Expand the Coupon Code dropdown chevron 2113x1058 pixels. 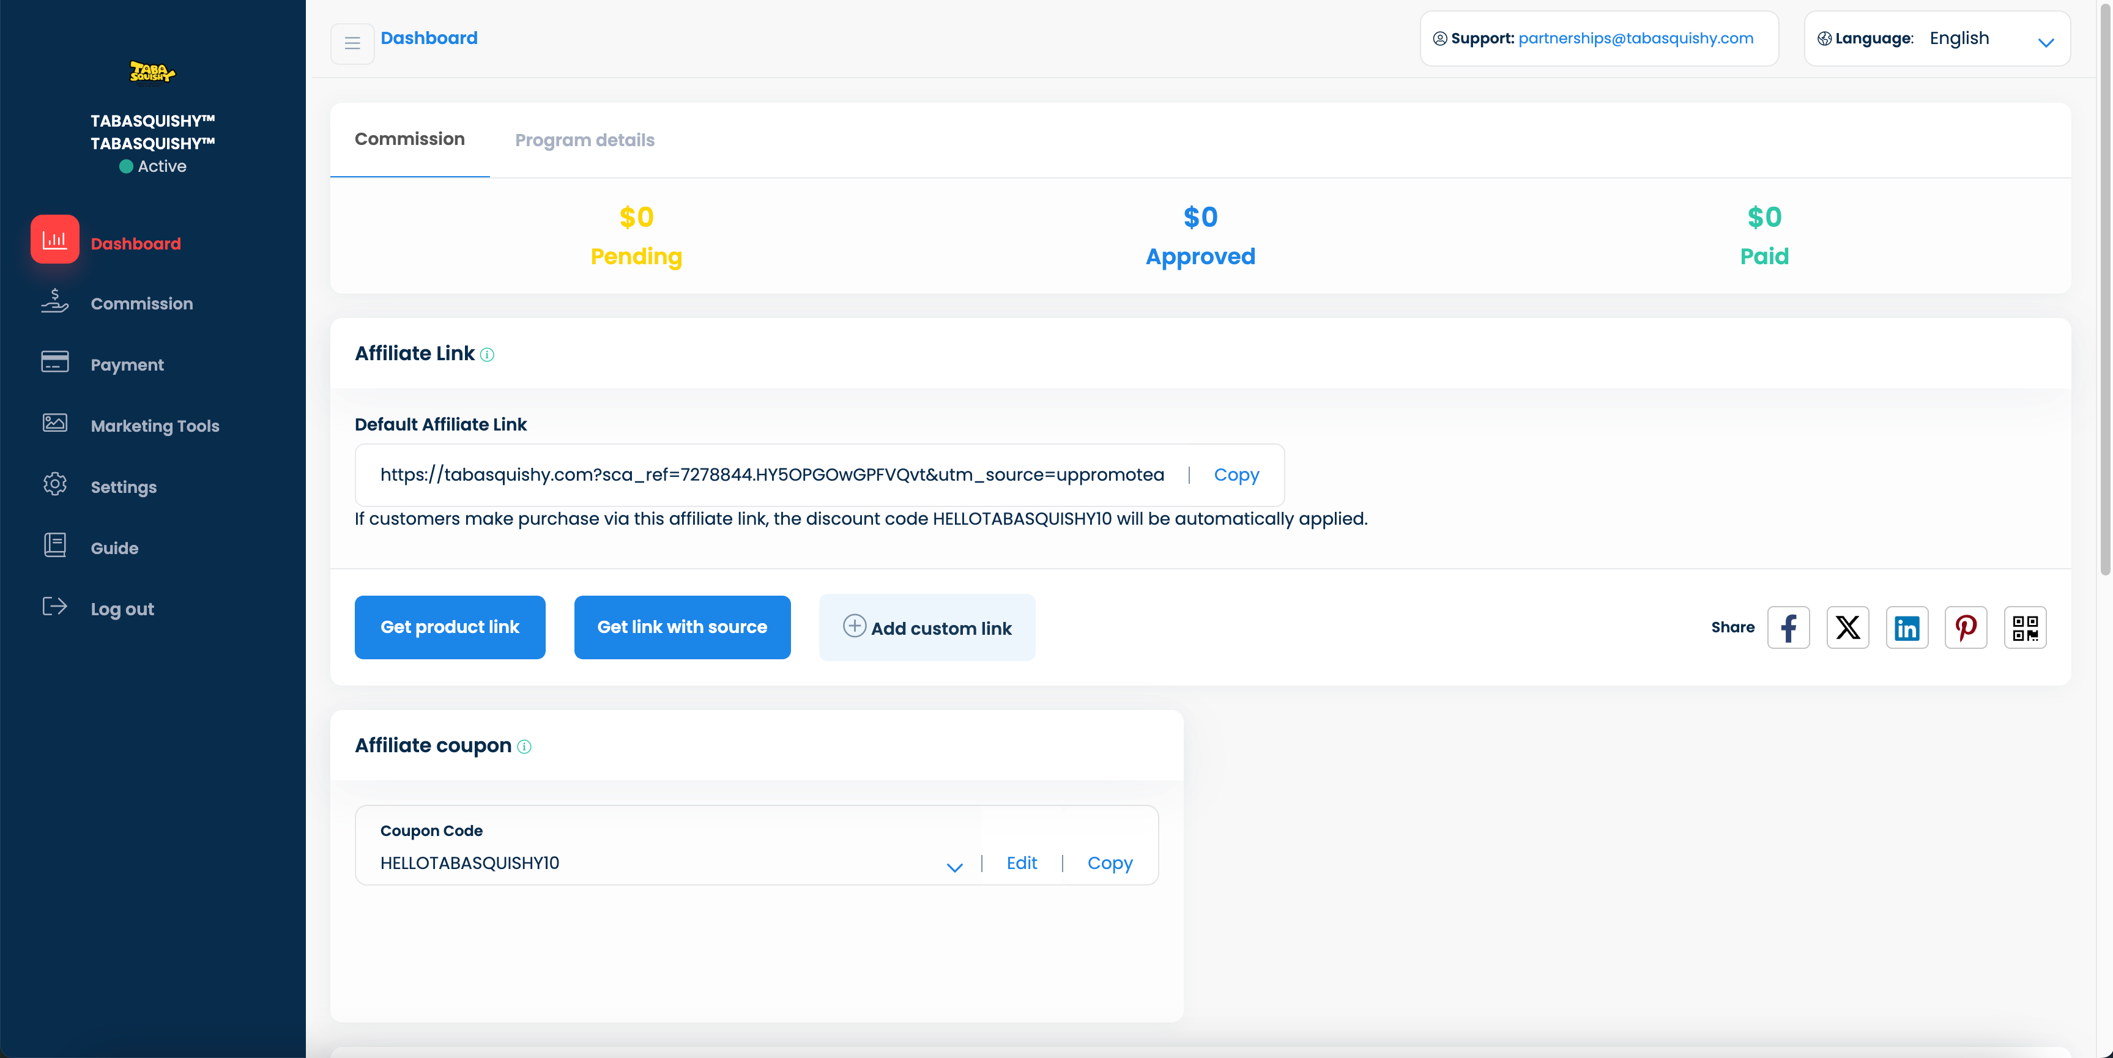point(954,867)
